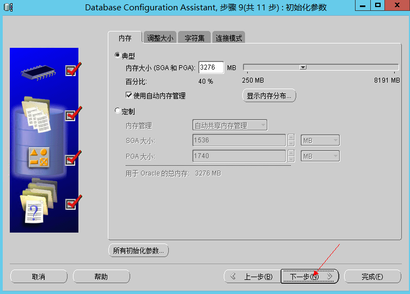
Task: Click the checkmark box beside question folder
Action: pyautogui.click(x=71, y=204)
